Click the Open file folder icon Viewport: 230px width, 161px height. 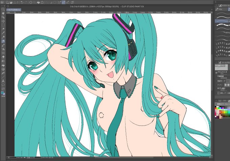[x=11, y=2]
